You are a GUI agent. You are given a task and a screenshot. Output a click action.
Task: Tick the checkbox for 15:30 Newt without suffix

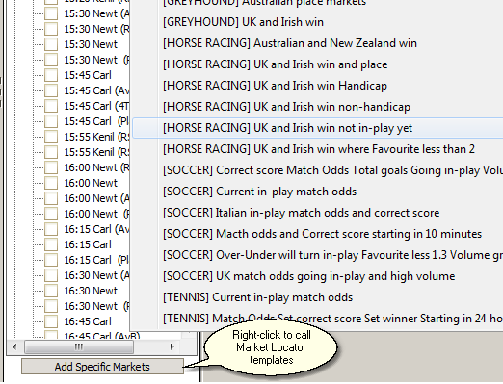point(51,44)
